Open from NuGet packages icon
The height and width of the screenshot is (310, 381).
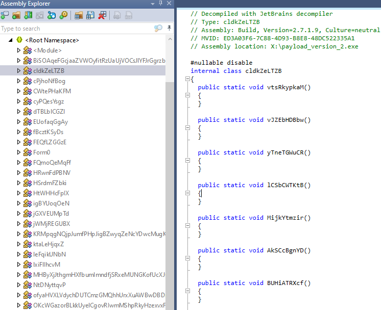pyautogui.click(x=51, y=15)
